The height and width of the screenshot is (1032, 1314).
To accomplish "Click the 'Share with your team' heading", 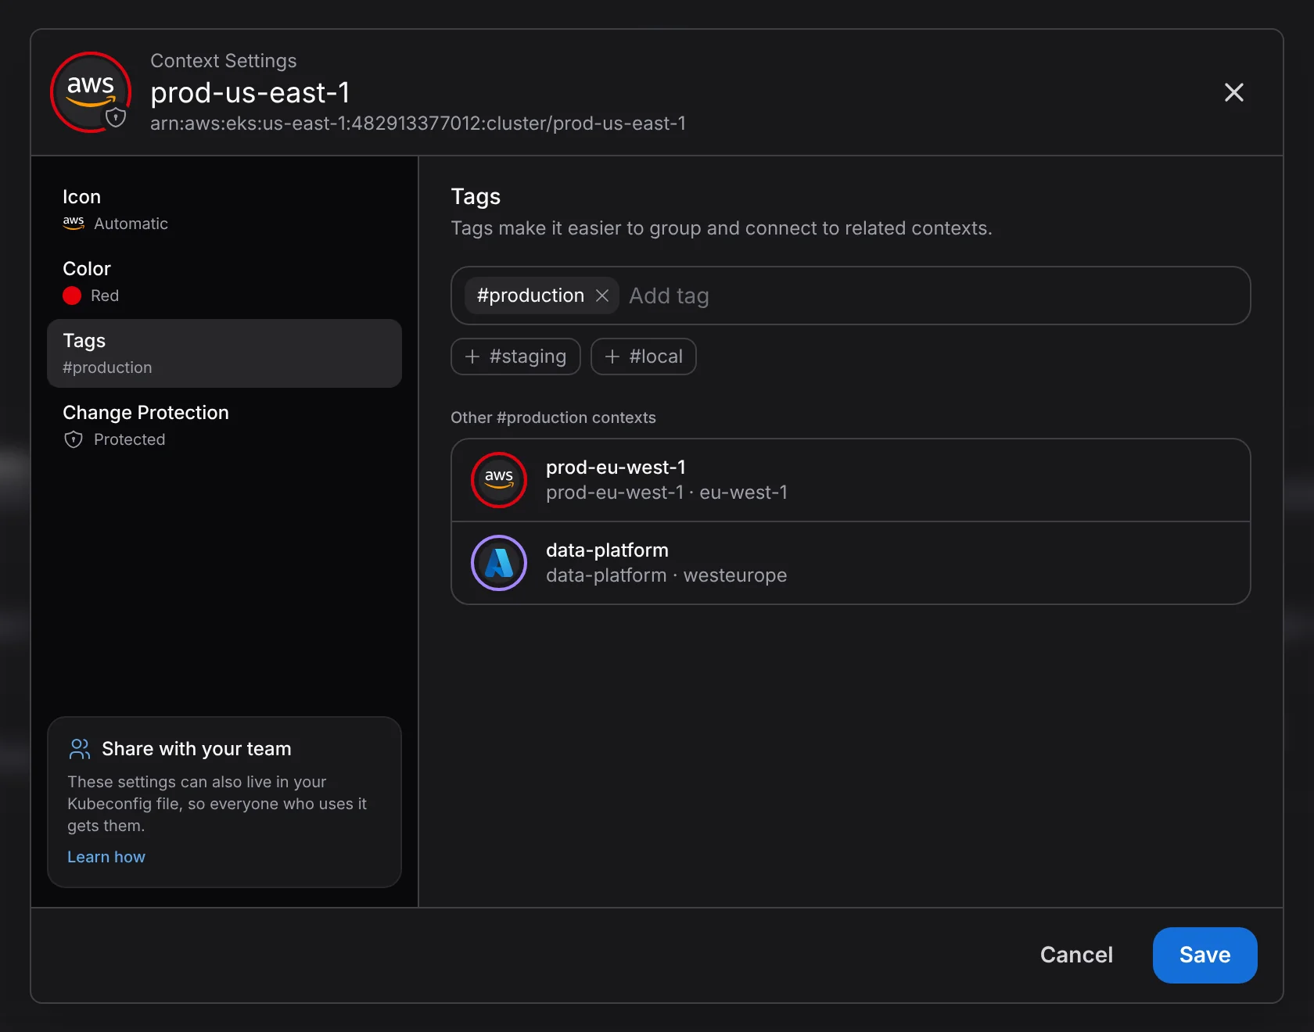I will tap(196, 749).
